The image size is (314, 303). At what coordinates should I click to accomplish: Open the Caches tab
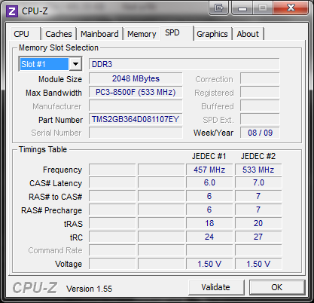pos(59,34)
